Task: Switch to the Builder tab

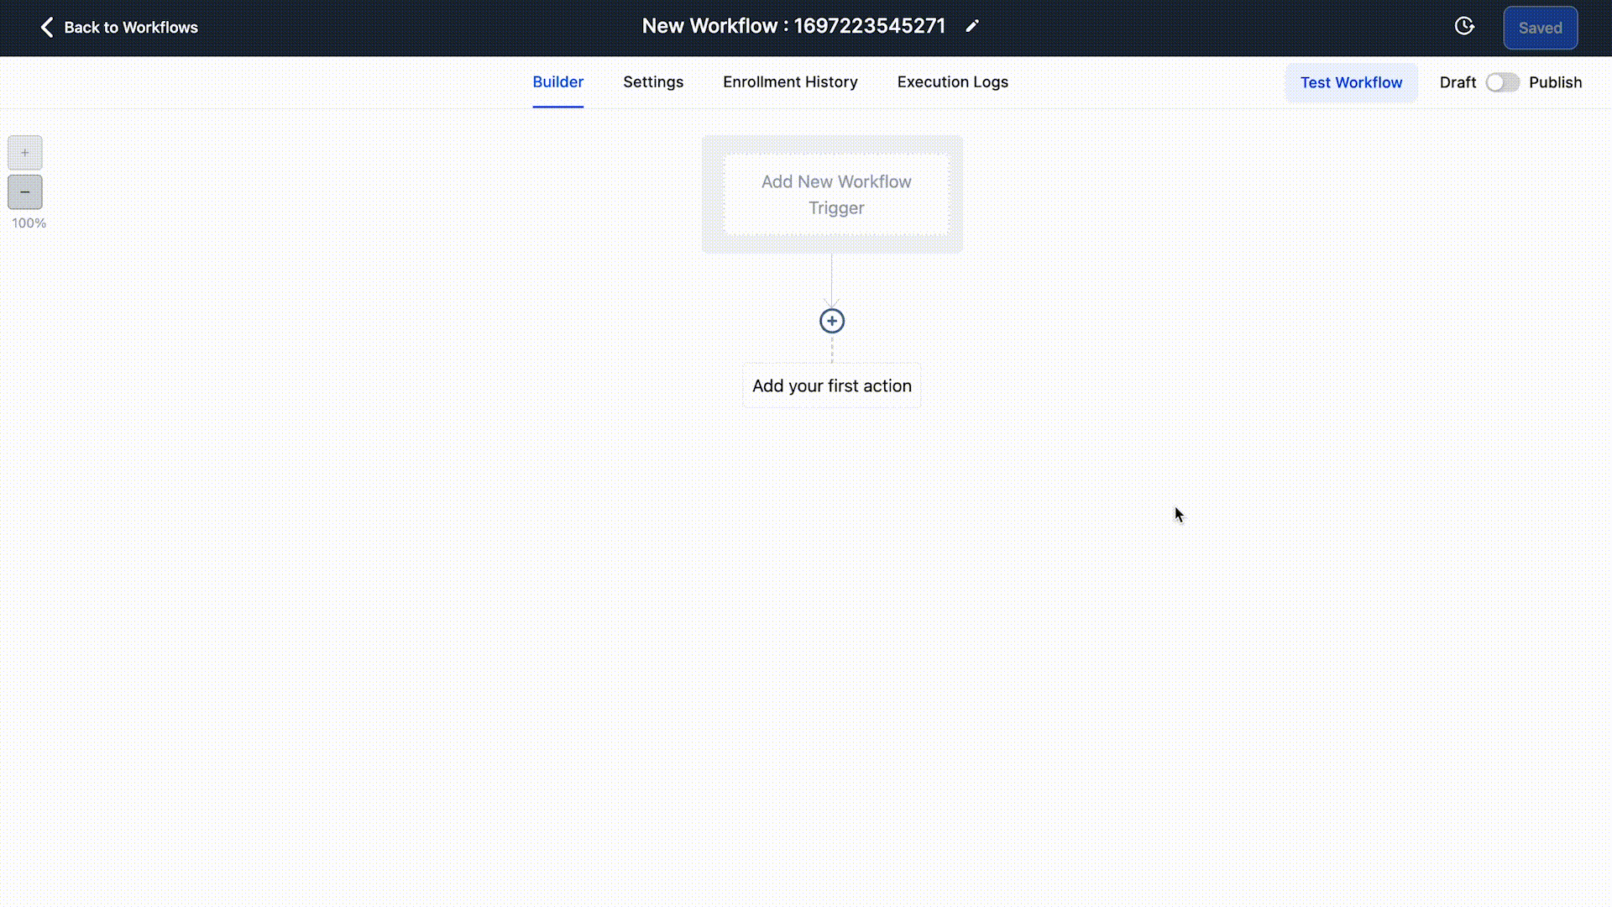Action: 557,82
